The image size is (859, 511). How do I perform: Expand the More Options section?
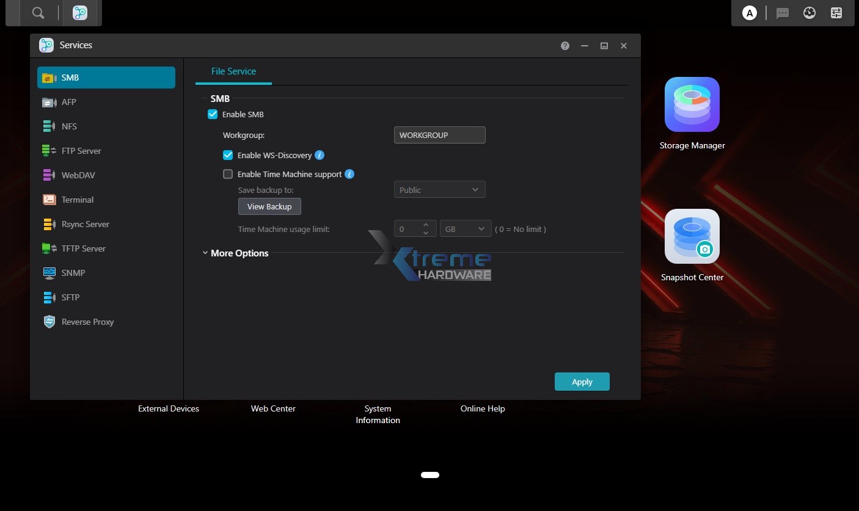click(x=238, y=253)
